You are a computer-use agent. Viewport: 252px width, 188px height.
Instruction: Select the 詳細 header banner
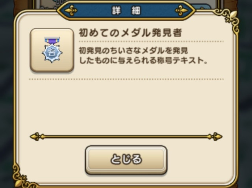tap(126, 11)
